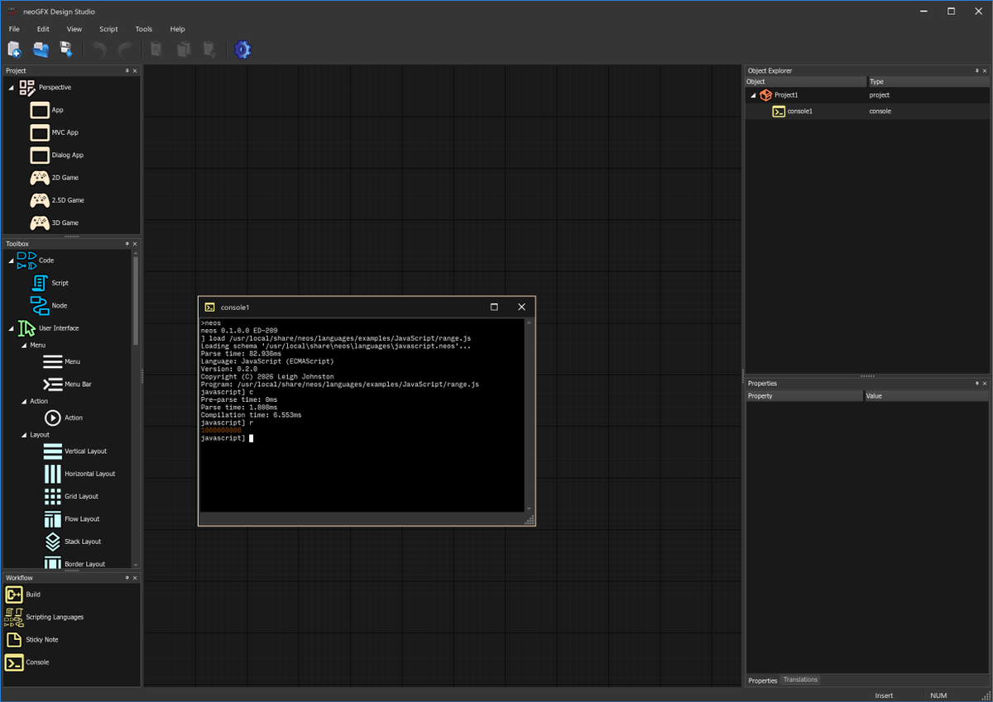The height and width of the screenshot is (702, 993).
Task: Click the Cut clipboard toolbar icon
Action: (x=156, y=50)
